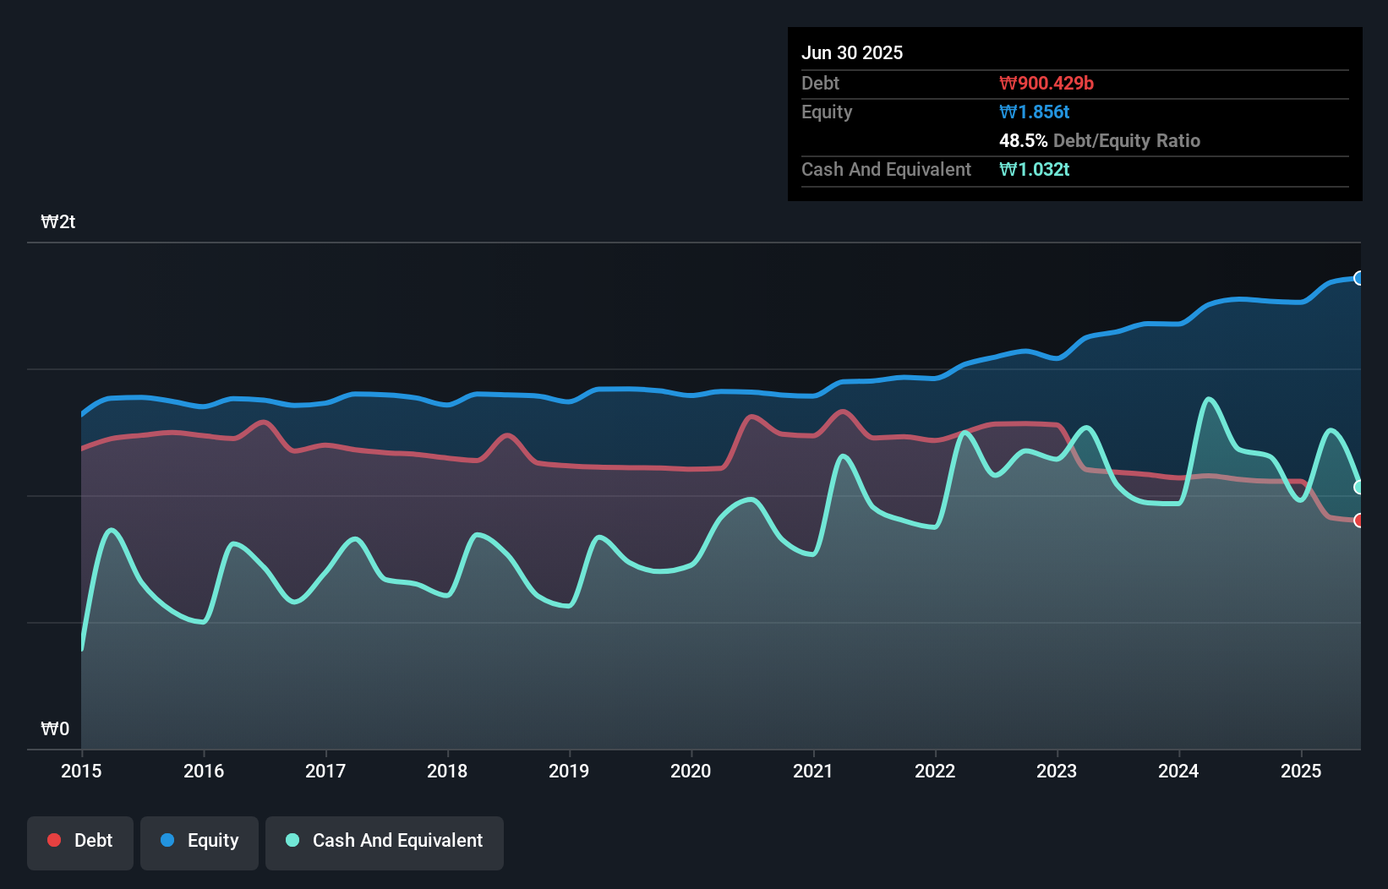Select the red Debt legend dot

54,840
